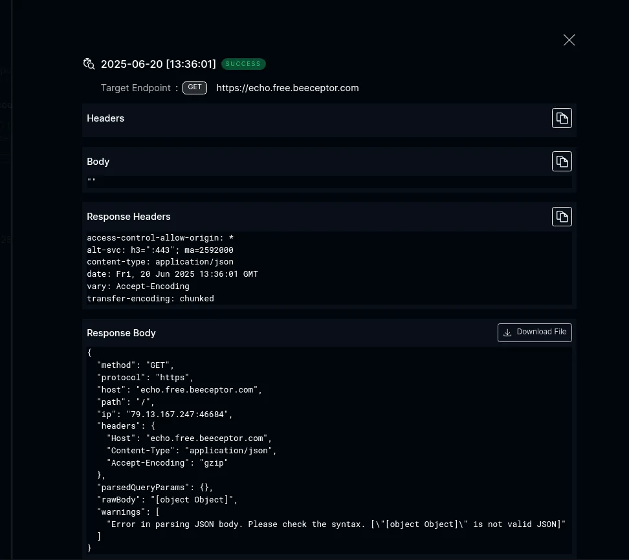Screen dimensions: 629x560
Task: Click the GET method badge
Action: point(195,88)
